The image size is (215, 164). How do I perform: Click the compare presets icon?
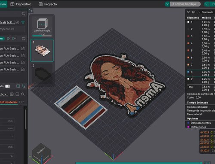24,86
